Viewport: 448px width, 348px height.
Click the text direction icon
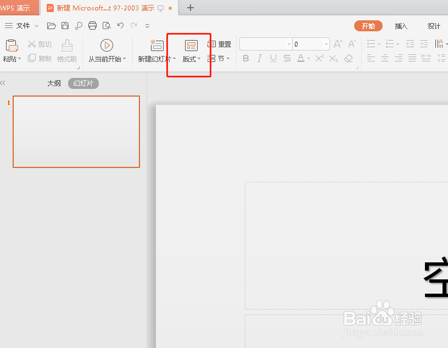point(439,44)
